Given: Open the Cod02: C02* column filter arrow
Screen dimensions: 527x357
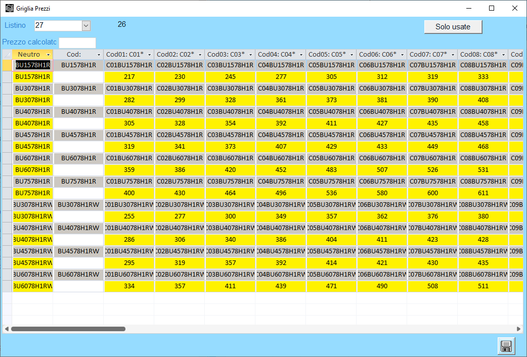Looking at the screenshot, I should click(200, 55).
